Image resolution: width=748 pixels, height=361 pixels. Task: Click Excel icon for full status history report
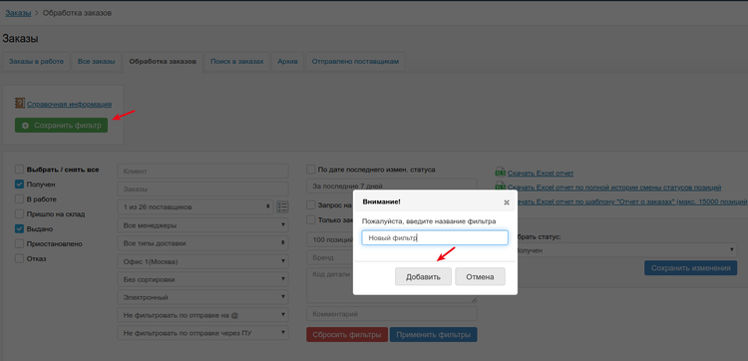[500, 186]
